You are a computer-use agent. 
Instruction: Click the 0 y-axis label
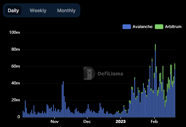[x=19, y=117]
